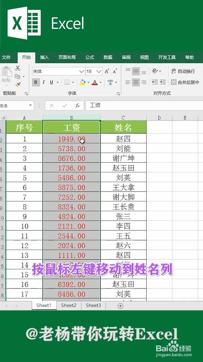Apply cell borders icon
This screenshot has height=362, width=203.
67,82
